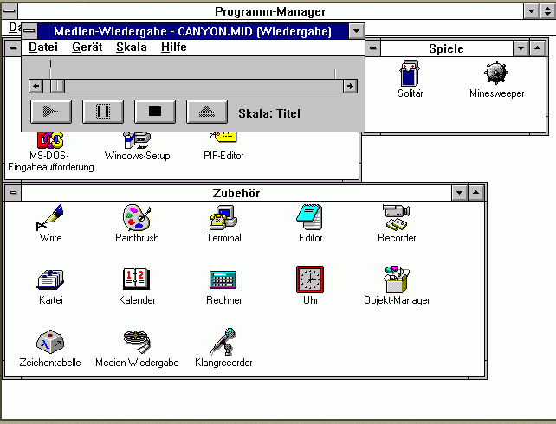
Task: Select the Windows-Setup icon
Action: (137, 140)
